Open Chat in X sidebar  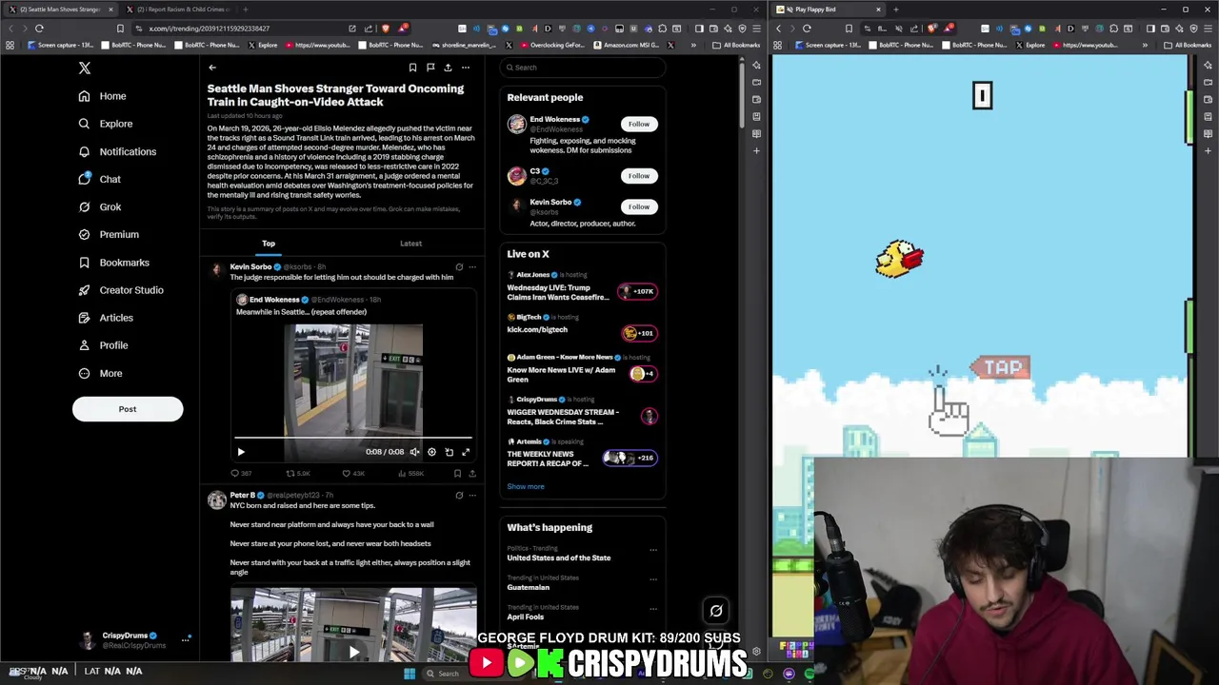pos(99,179)
